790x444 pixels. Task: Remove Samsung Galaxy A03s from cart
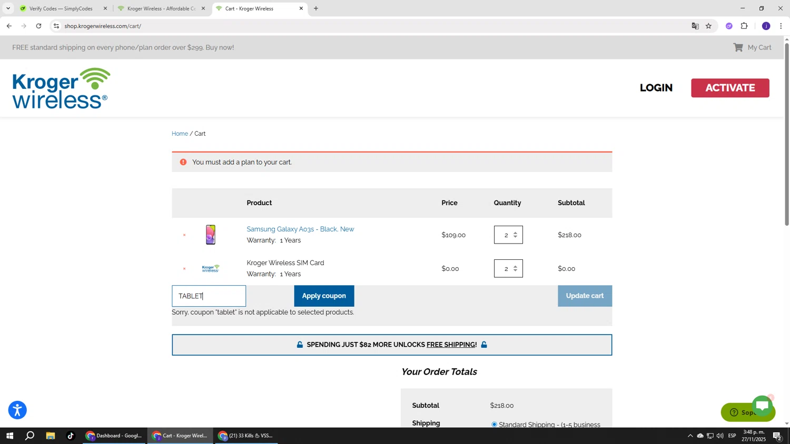point(184,235)
